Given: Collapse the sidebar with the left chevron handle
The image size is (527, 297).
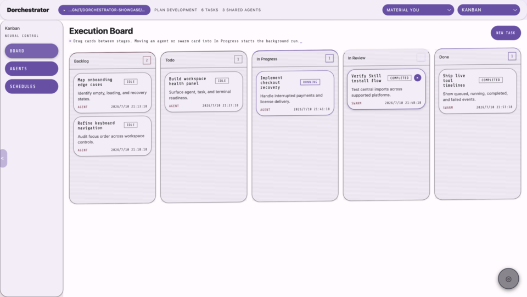Looking at the screenshot, I should (3, 158).
